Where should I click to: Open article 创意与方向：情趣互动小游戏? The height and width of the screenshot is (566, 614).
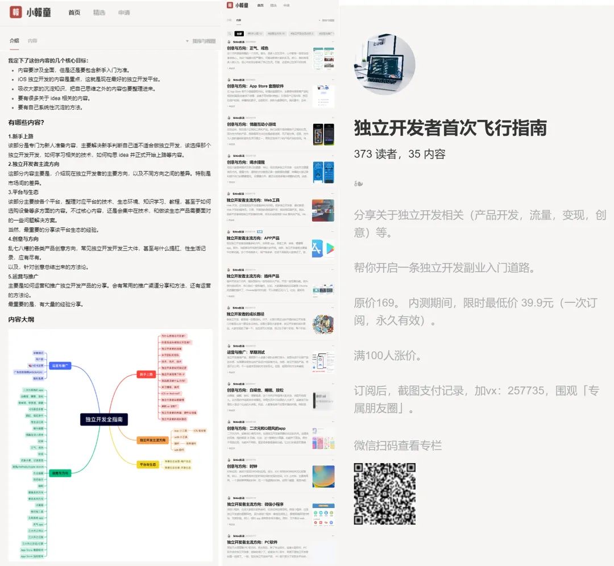click(251, 124)
